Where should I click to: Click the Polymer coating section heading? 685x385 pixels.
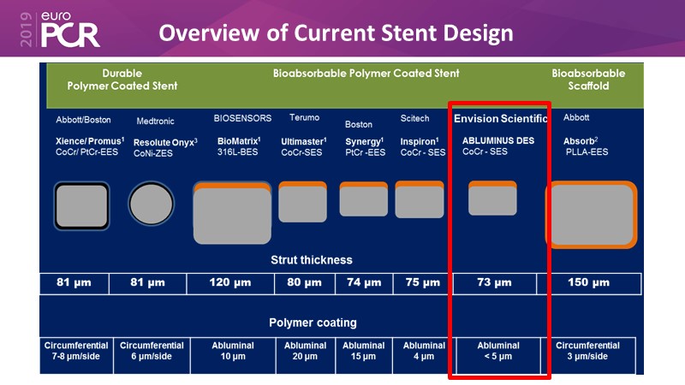(x=313, y=323)
